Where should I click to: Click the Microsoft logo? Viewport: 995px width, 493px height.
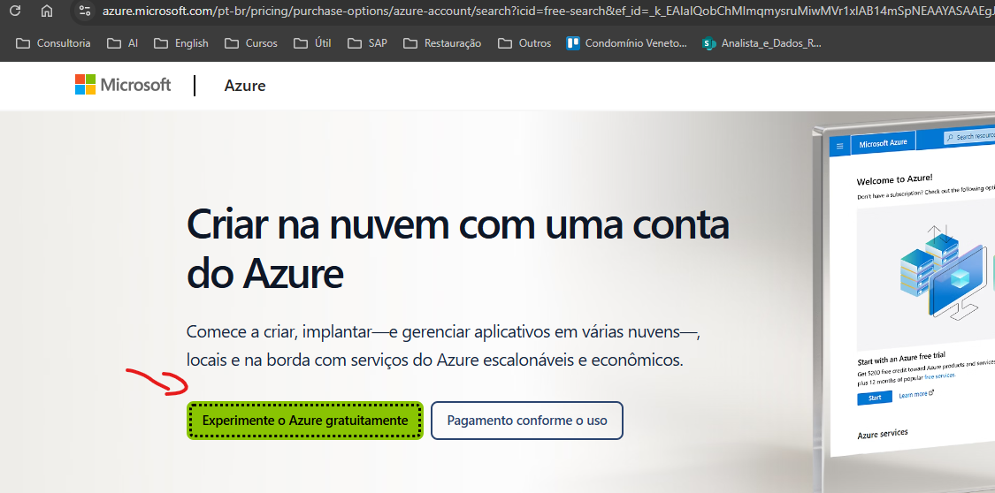(x=123, y=84)
